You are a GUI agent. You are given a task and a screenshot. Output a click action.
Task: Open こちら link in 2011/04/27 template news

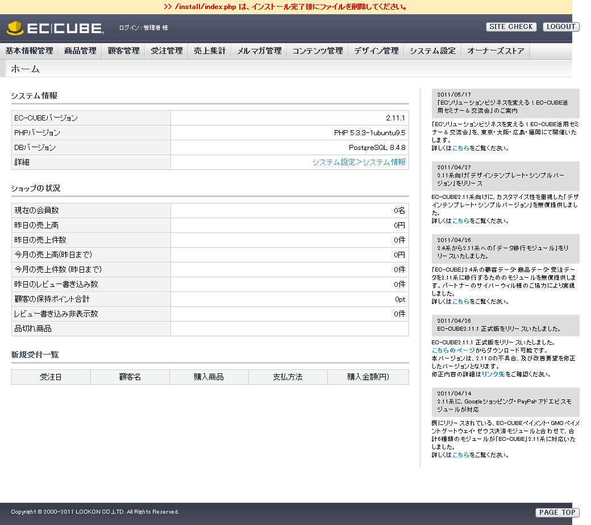(461, 221)
